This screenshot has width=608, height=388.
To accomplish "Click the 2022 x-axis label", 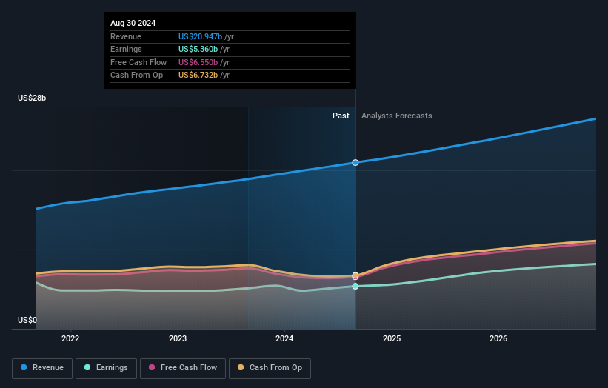I will point(70,338).
